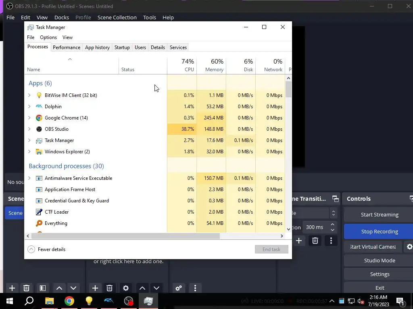
Task: Move scene up with arrow icon
Action: [x=59, y=288]
